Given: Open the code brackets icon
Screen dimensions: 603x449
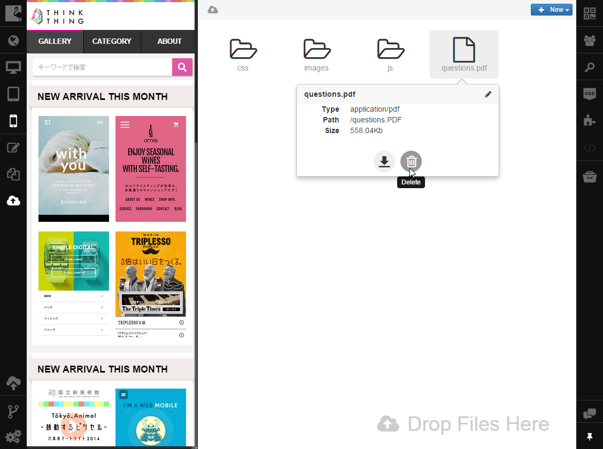Looking at the screenshot, I should 590,148.
